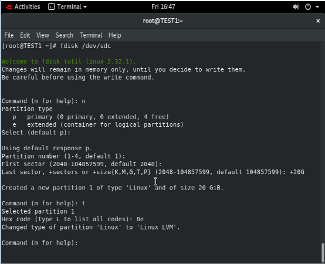Open the Help menu
The image size is (325, 264).
[x=115, y=35]
